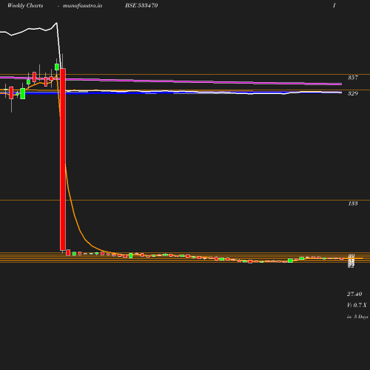Click the 'munafasutra.in' label
The height and width of the screenshot is (370, 370).
coord(82,6)
